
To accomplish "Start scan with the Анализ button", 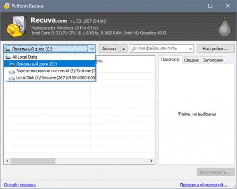I will 110,49.
